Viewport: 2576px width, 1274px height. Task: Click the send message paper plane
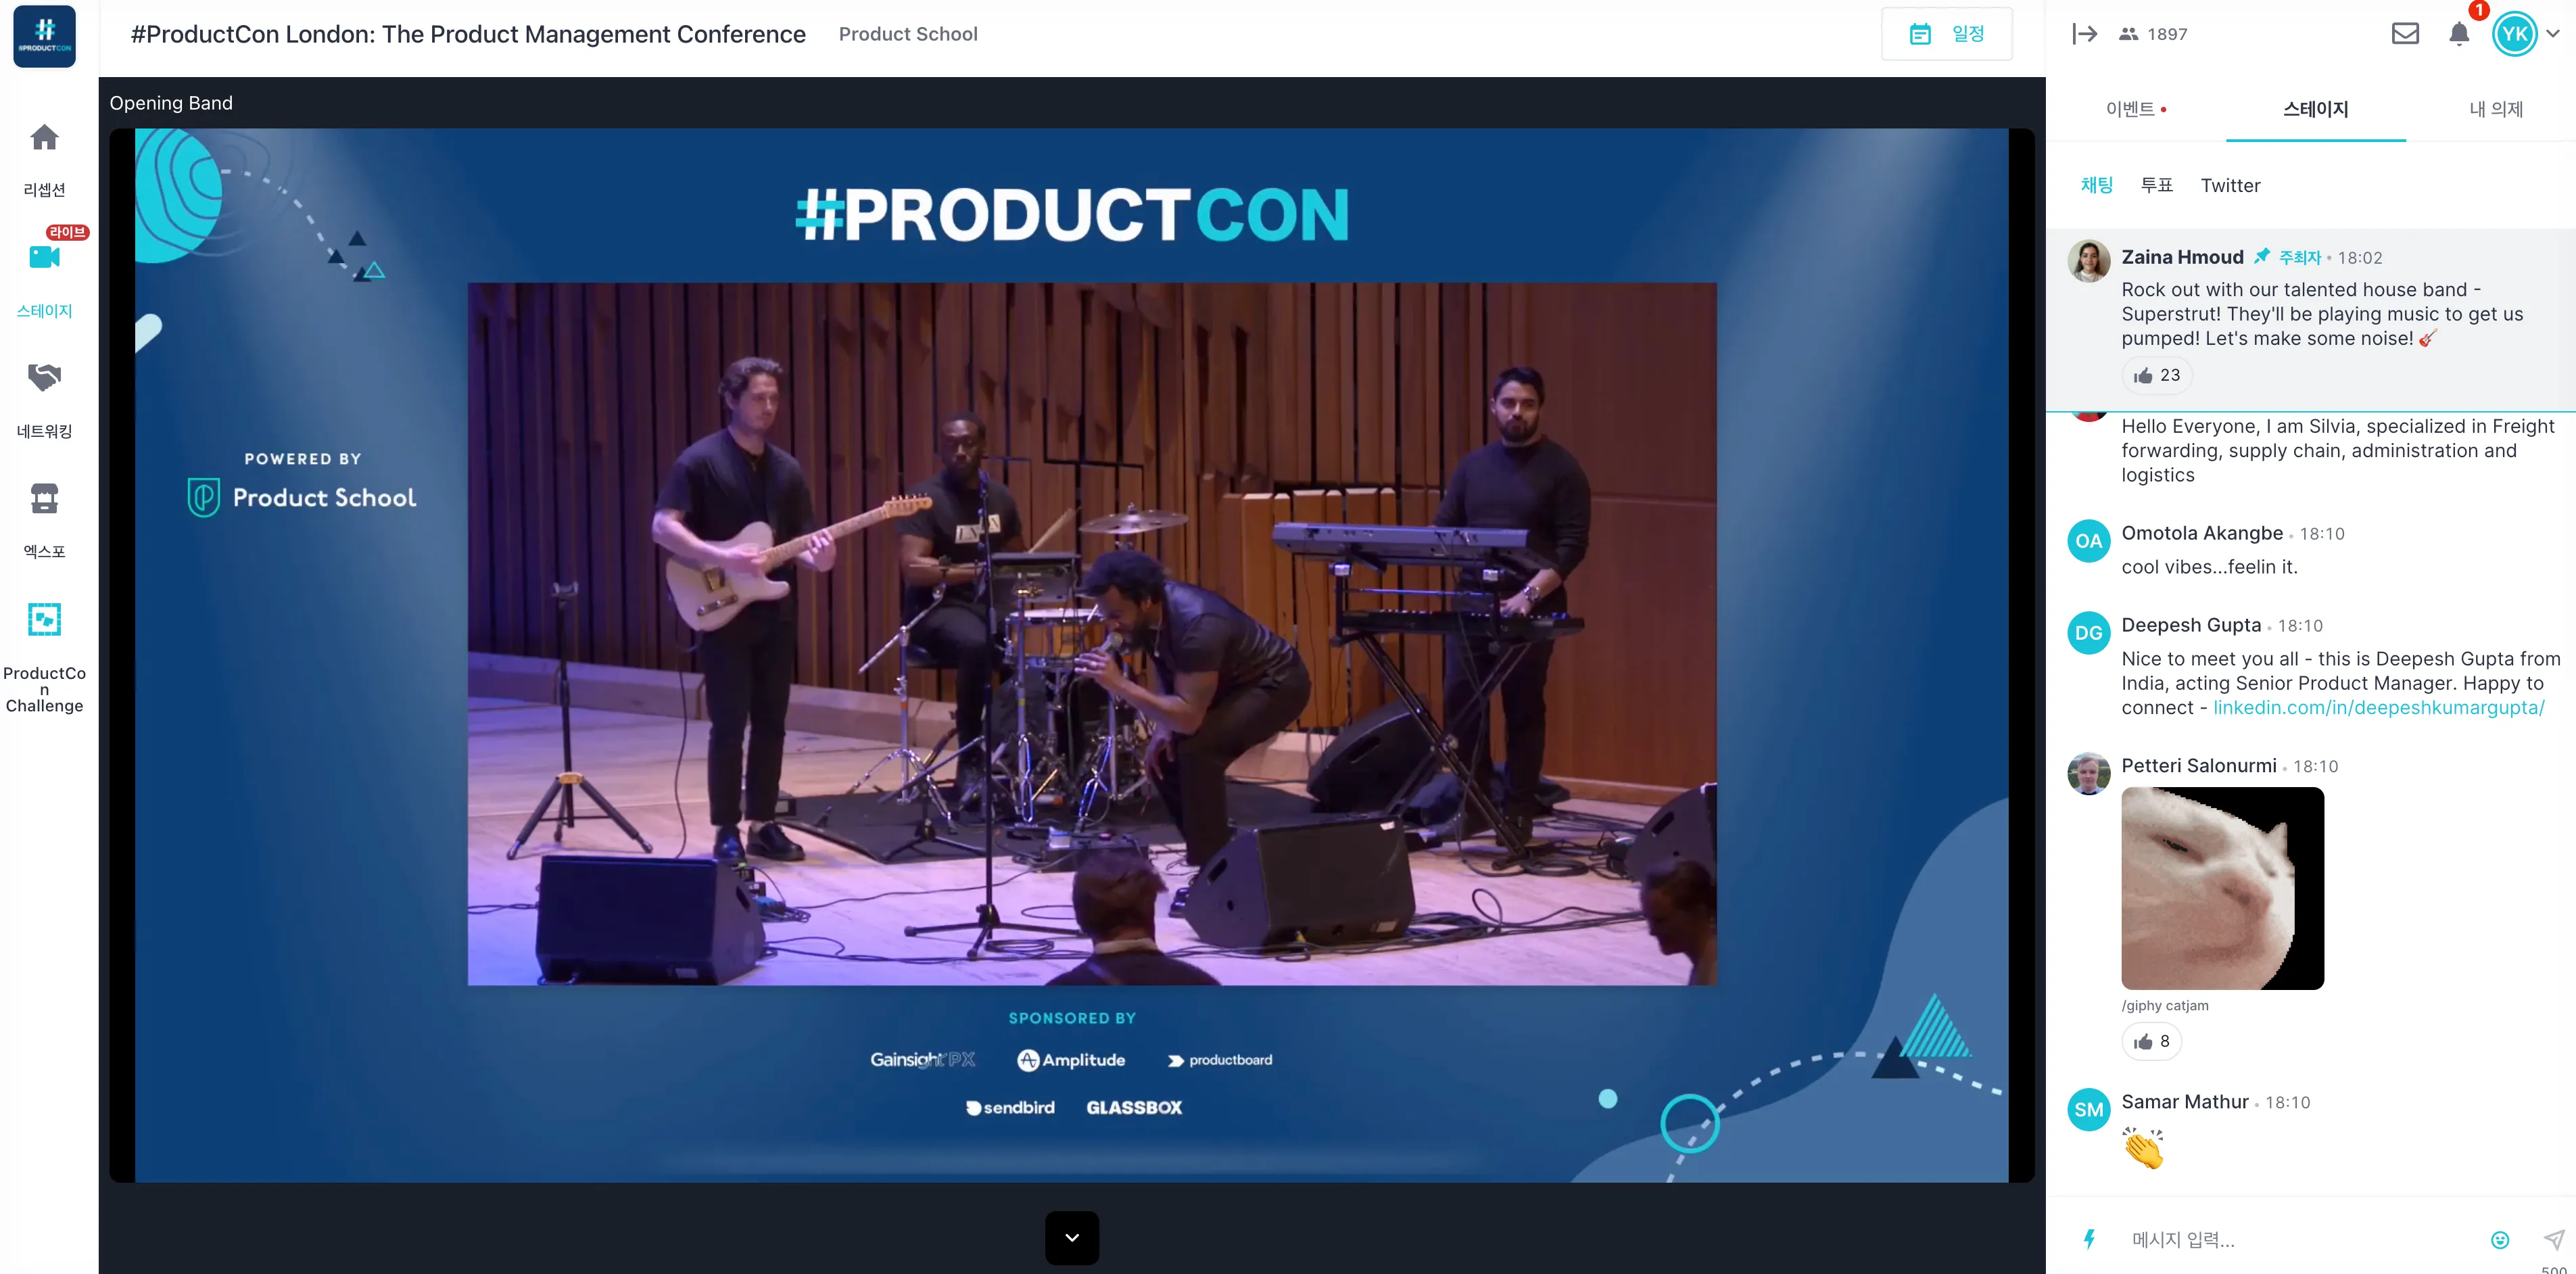2553,1240
